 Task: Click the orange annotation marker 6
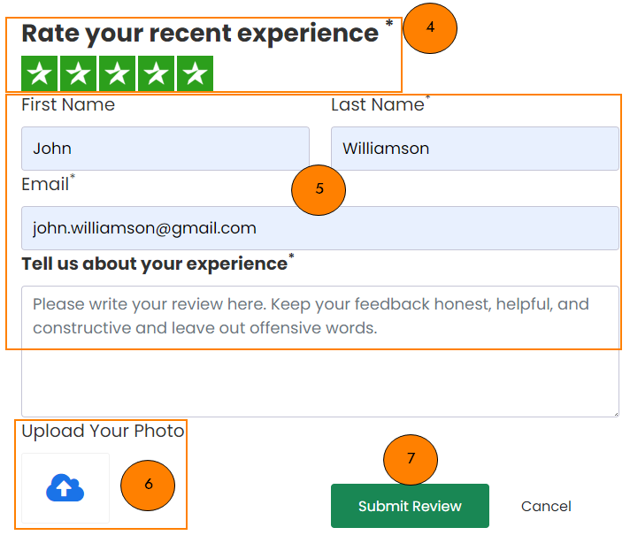(148, 484)
